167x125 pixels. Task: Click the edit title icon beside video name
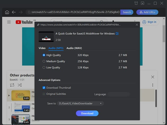[117, 34]
